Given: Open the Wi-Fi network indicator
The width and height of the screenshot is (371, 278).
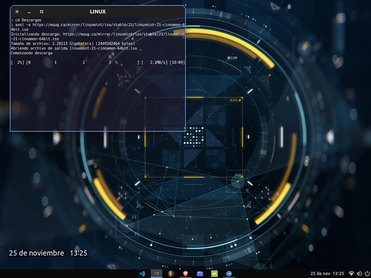Looking at the screenshot, I should pos(351,274).
